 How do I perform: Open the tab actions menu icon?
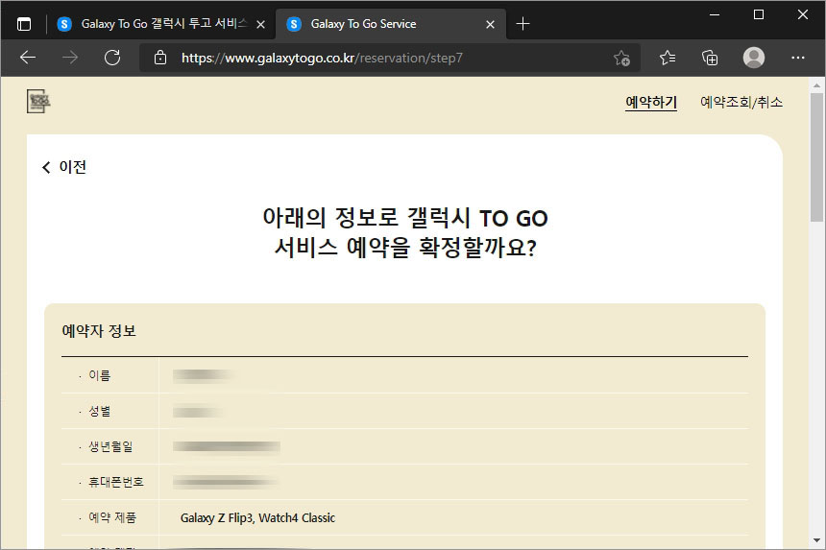pyautogui.click(x=24, y=24)
